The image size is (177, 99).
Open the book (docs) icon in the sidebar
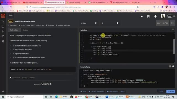pos(3,27)
